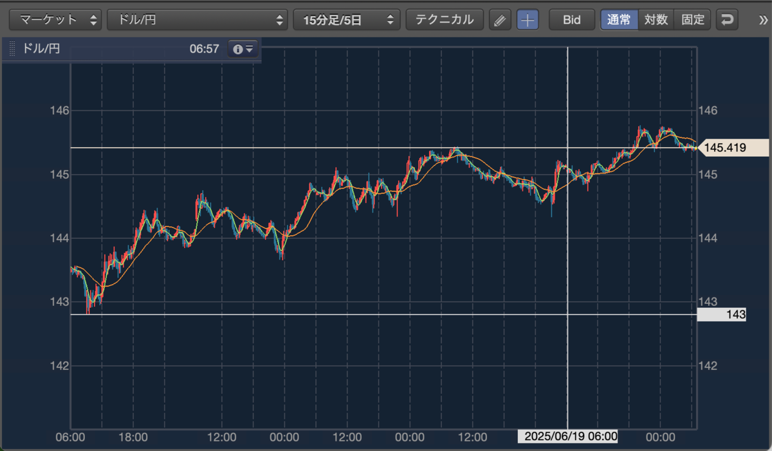Click the undo return arrow icon
Screen dimensions: 772x451
(x=727, y=19)
